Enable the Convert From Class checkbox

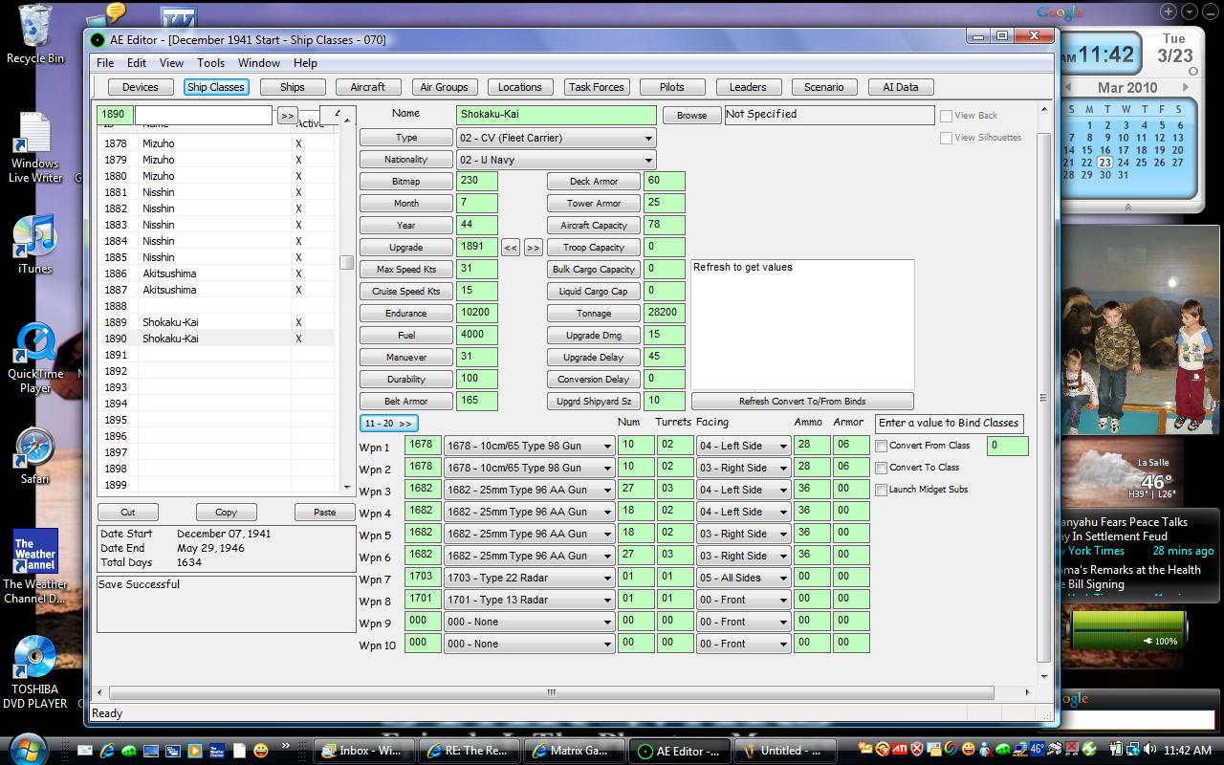click(x=882, y=446)
